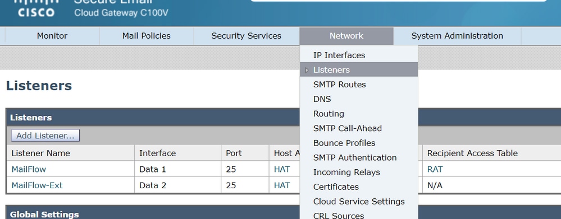Choose DNS from the Network menu

click(x=359, y=99)
